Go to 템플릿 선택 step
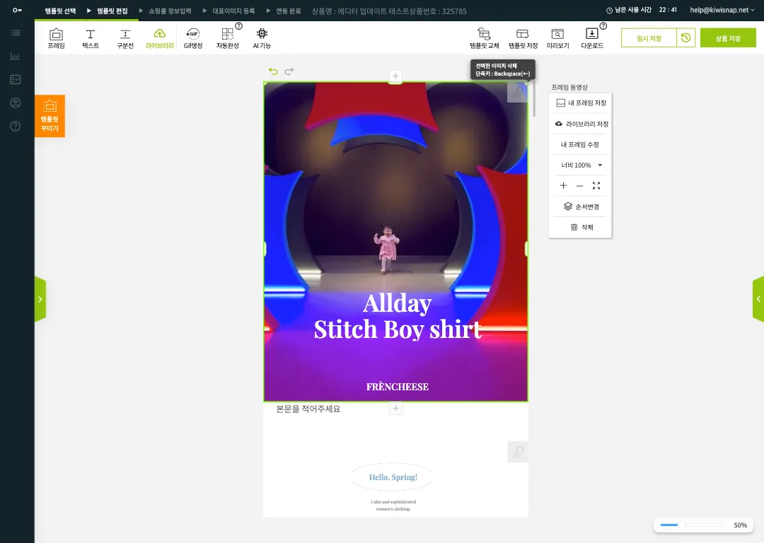Screen dimensions: 764x543 pyautogui.click(x=60, y=11)
